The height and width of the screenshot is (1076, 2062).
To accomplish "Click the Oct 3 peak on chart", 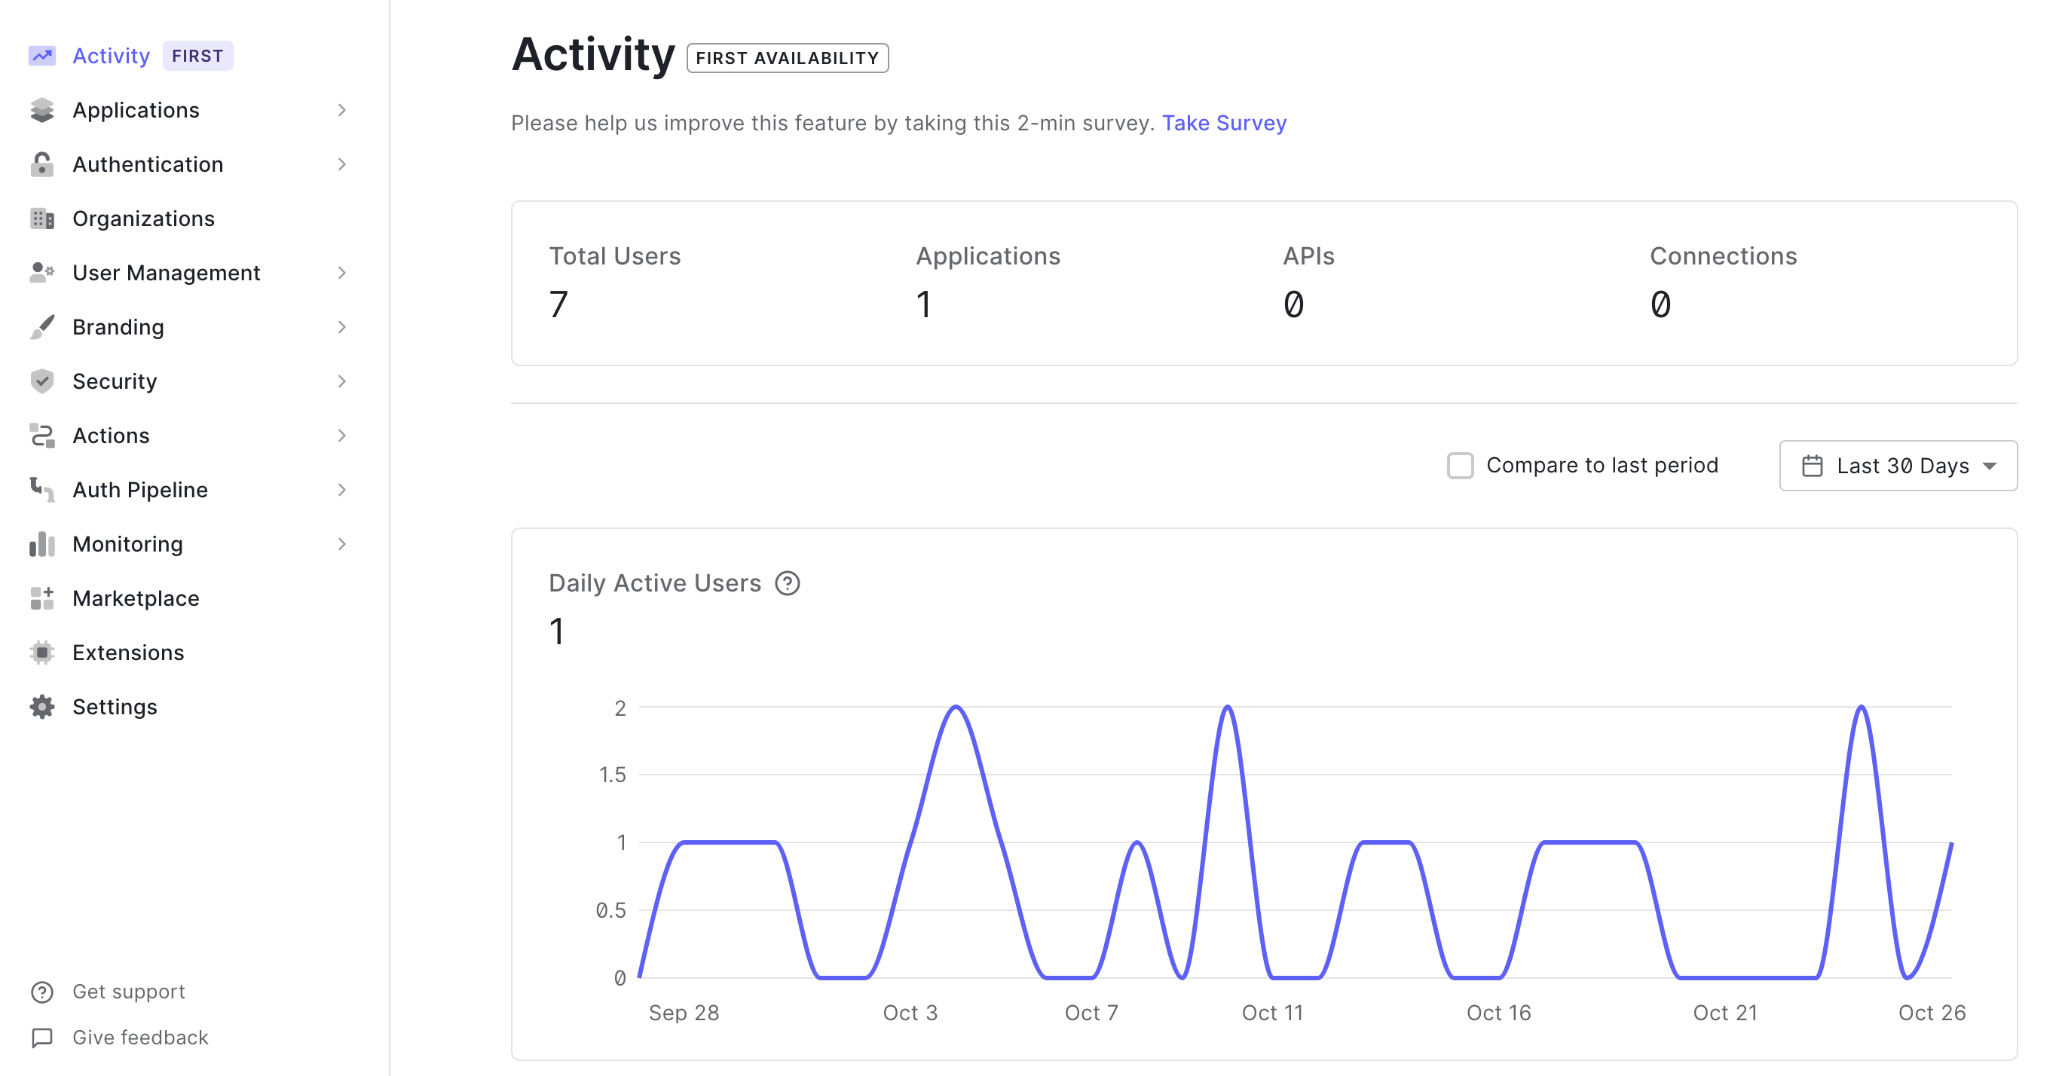I will pyautogui.click(x=956, y=707).
